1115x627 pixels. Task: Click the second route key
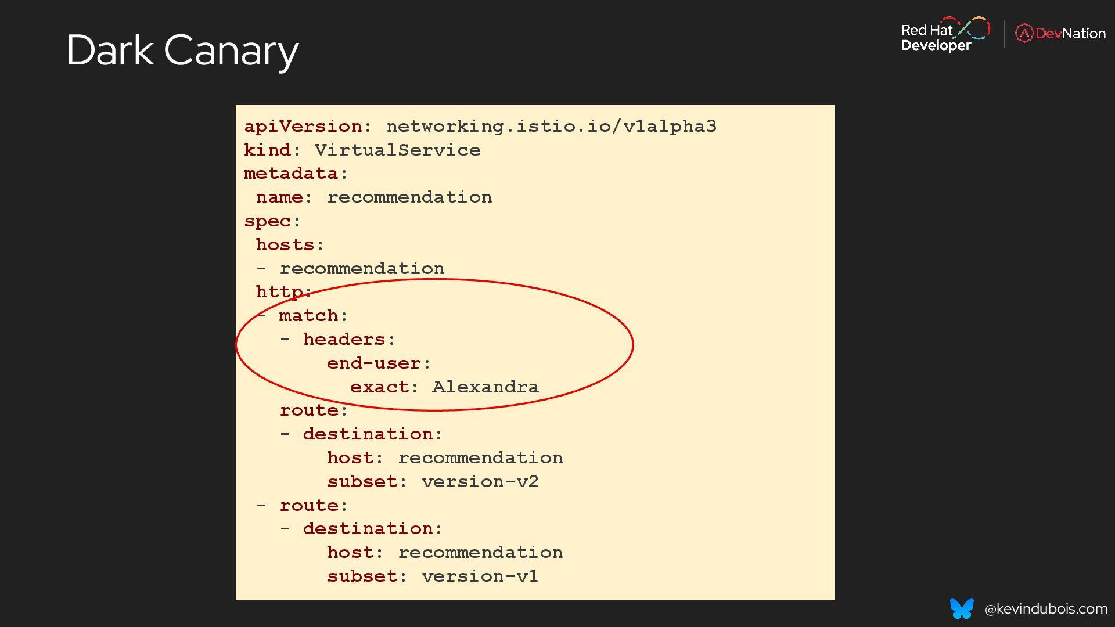coord(314,506)
